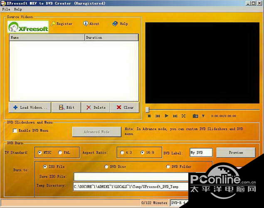Stop playback in the preview player

coord(149,116)
